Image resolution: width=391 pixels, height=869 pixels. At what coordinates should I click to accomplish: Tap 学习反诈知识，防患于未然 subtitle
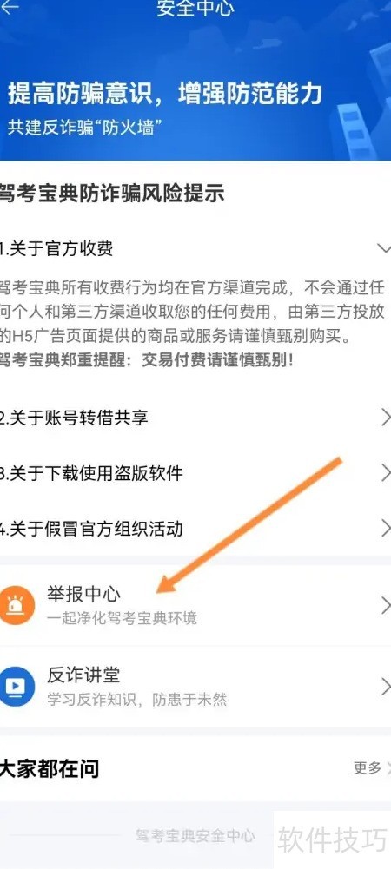137,700
